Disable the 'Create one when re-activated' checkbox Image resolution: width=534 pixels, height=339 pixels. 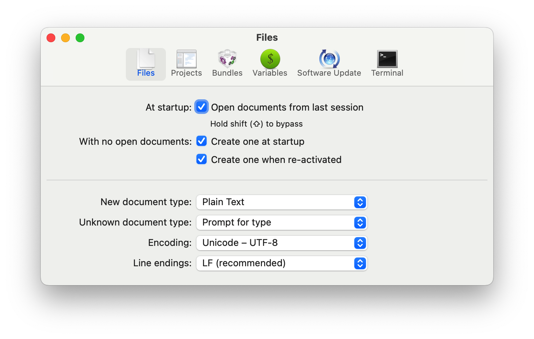pyautogui.click(x=202, y=159)
